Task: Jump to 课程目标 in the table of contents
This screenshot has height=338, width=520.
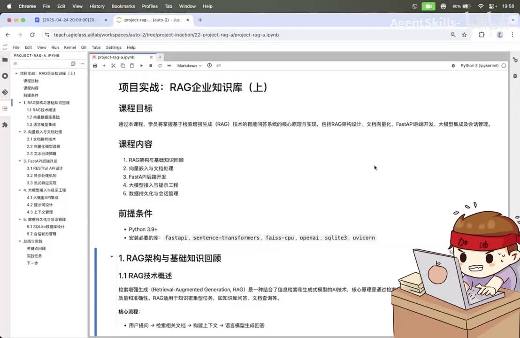Action: (x=31, y=81)
